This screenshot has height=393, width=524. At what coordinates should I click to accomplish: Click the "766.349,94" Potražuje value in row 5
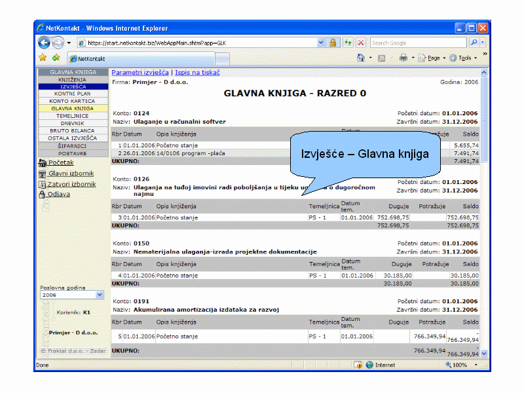[430, 336]
